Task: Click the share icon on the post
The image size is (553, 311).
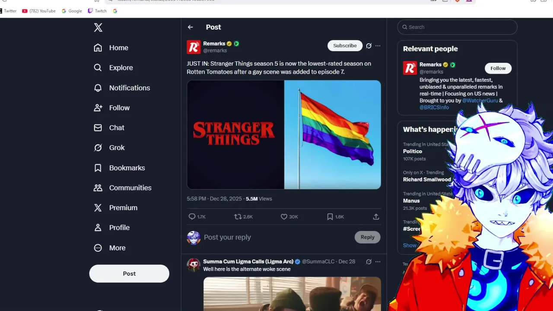Action: 376,216
